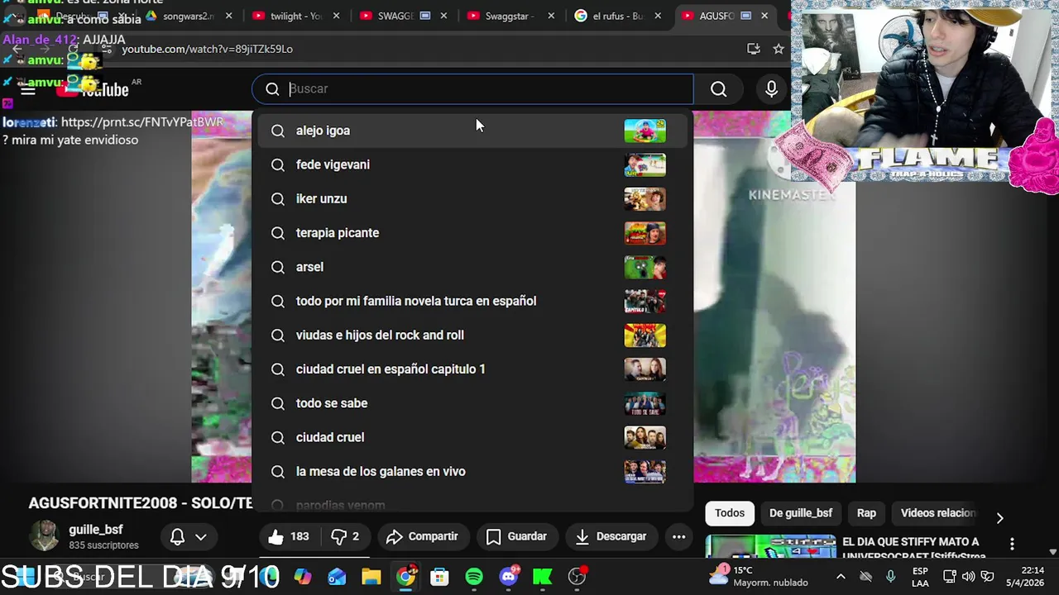This screenshot has width=1059, height=595.
Task: Choose 'ciudad cruel en español capitulo 1'
Action: coord(472,369)
